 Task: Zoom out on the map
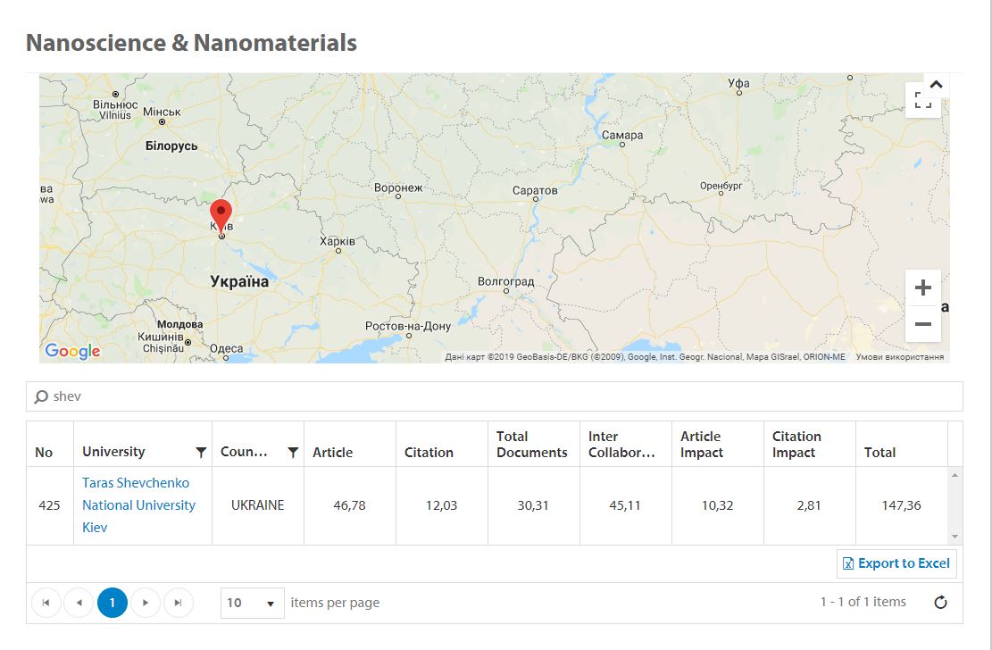coord(923,324)
